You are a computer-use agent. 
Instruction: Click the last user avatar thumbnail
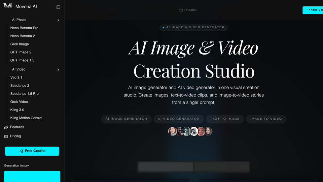(x=209, y=131)
